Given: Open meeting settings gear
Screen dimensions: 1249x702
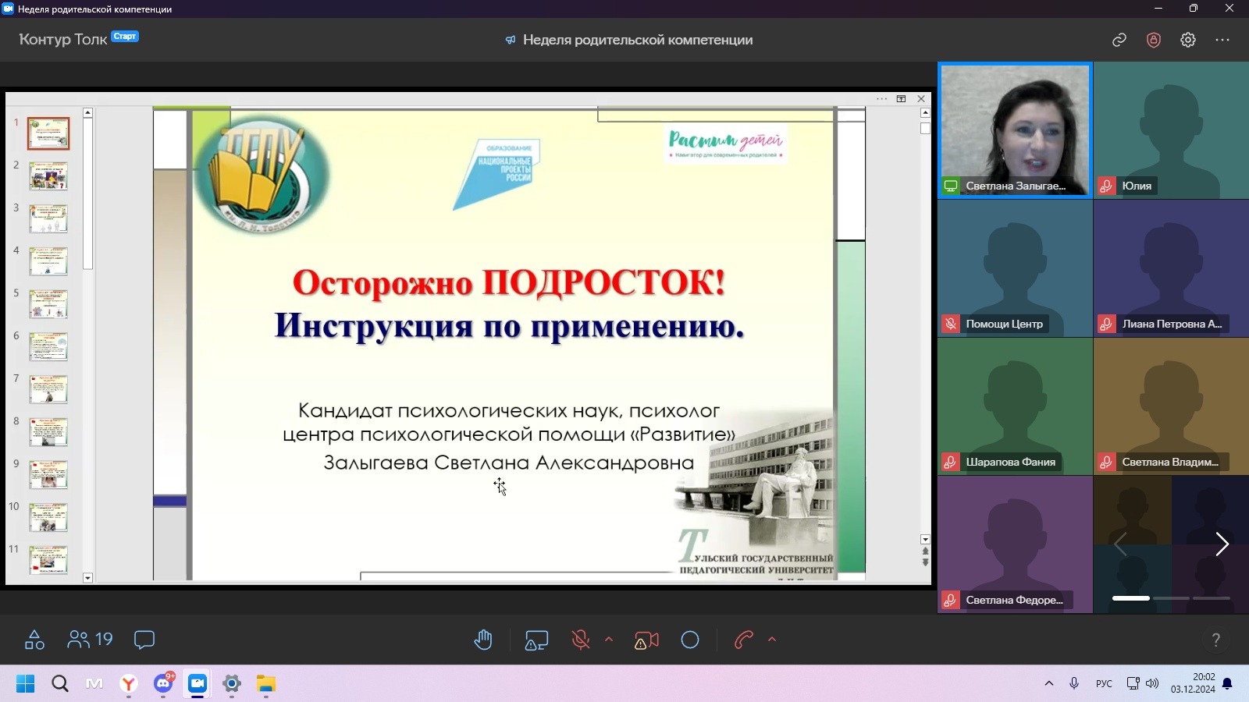Looking at the screenshot, I should (1188, 40).
